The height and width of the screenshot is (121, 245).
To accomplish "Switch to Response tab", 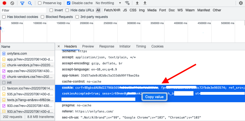I will pos(107,46).
